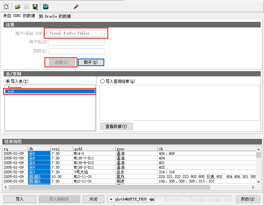The image size is (264, 206).
Task: Click the db column header
Action: [39, 149]
